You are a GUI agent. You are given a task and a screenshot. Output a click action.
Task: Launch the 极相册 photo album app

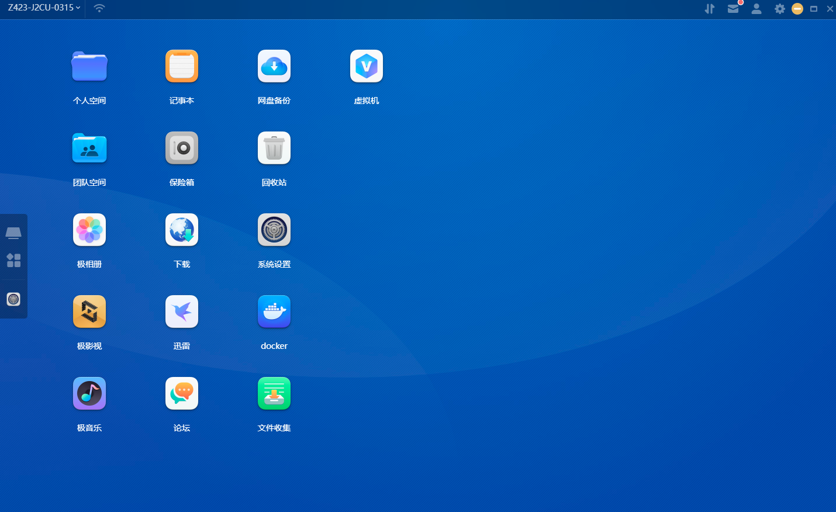[x=89, y=230]
